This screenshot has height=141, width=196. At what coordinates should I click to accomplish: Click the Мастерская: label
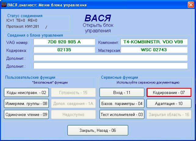(109, 50)
